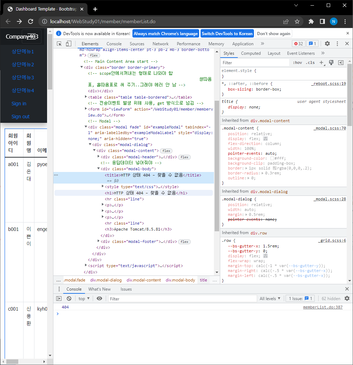Toggle computed styles sidebar icon
Screen dimensions: 353x365
pos(341,62)
